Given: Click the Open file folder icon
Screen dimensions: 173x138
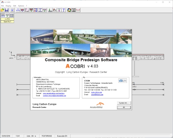Looking at the screenshot, I should (2, 10).
